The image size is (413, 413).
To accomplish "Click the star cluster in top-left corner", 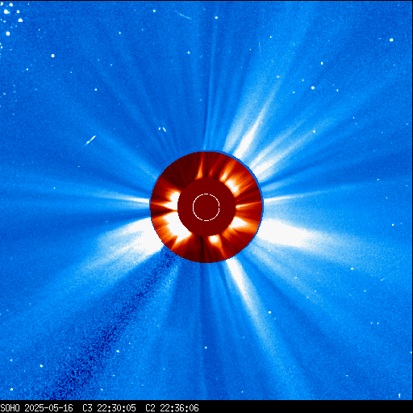I will 12,19.
